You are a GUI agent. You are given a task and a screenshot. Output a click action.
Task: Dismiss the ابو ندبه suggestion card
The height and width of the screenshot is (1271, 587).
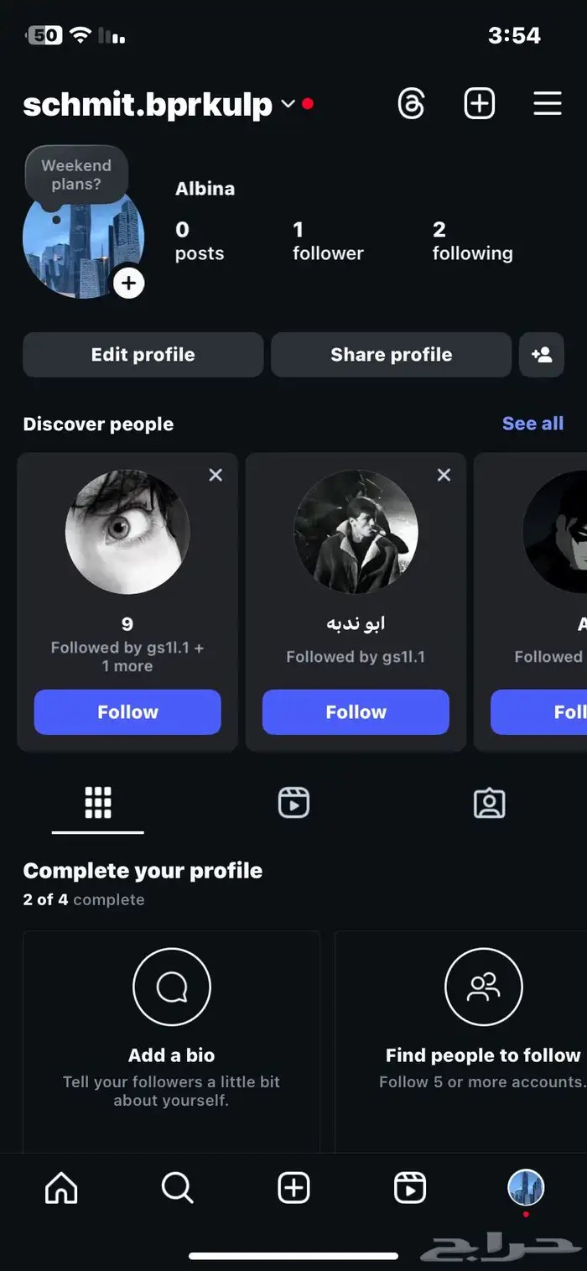pos(444,476)
